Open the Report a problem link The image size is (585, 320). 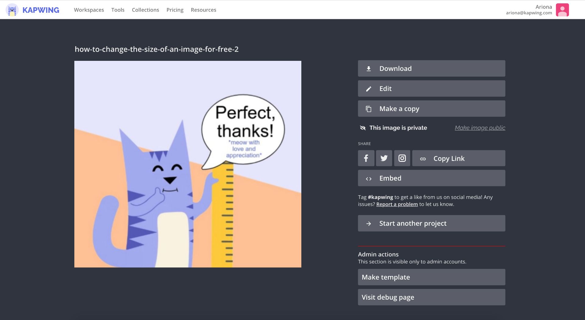pyautogui.click(x=397, y=204)
